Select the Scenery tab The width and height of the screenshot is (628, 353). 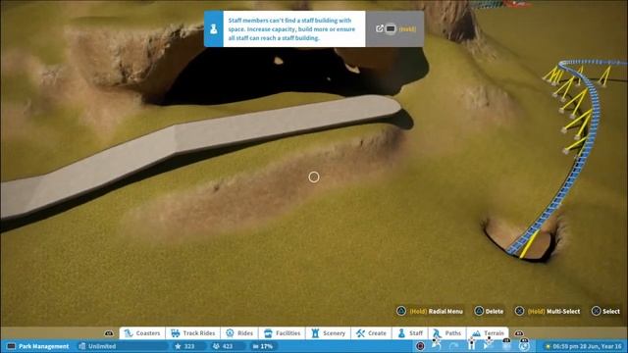(x=328, y=333)
